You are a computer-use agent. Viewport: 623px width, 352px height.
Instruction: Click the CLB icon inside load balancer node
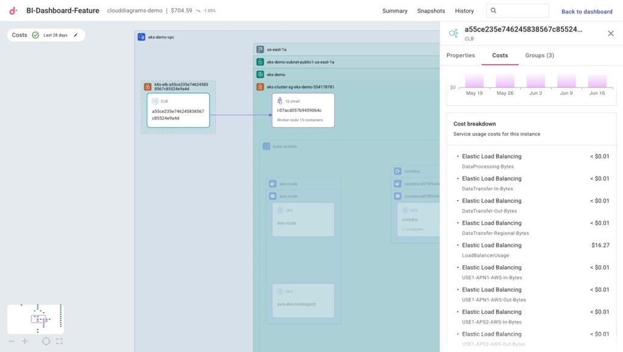(x=155, y=101)
